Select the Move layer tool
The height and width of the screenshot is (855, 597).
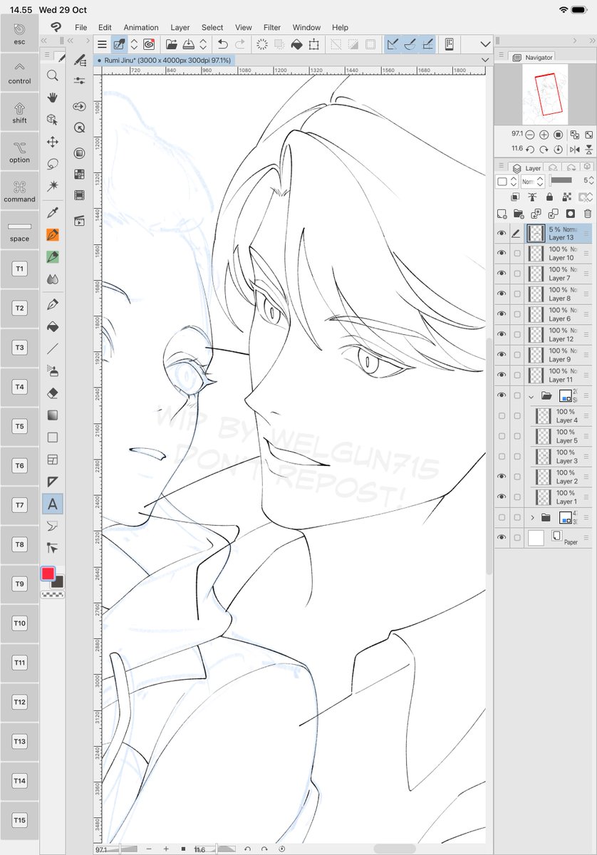click(52, 141)
